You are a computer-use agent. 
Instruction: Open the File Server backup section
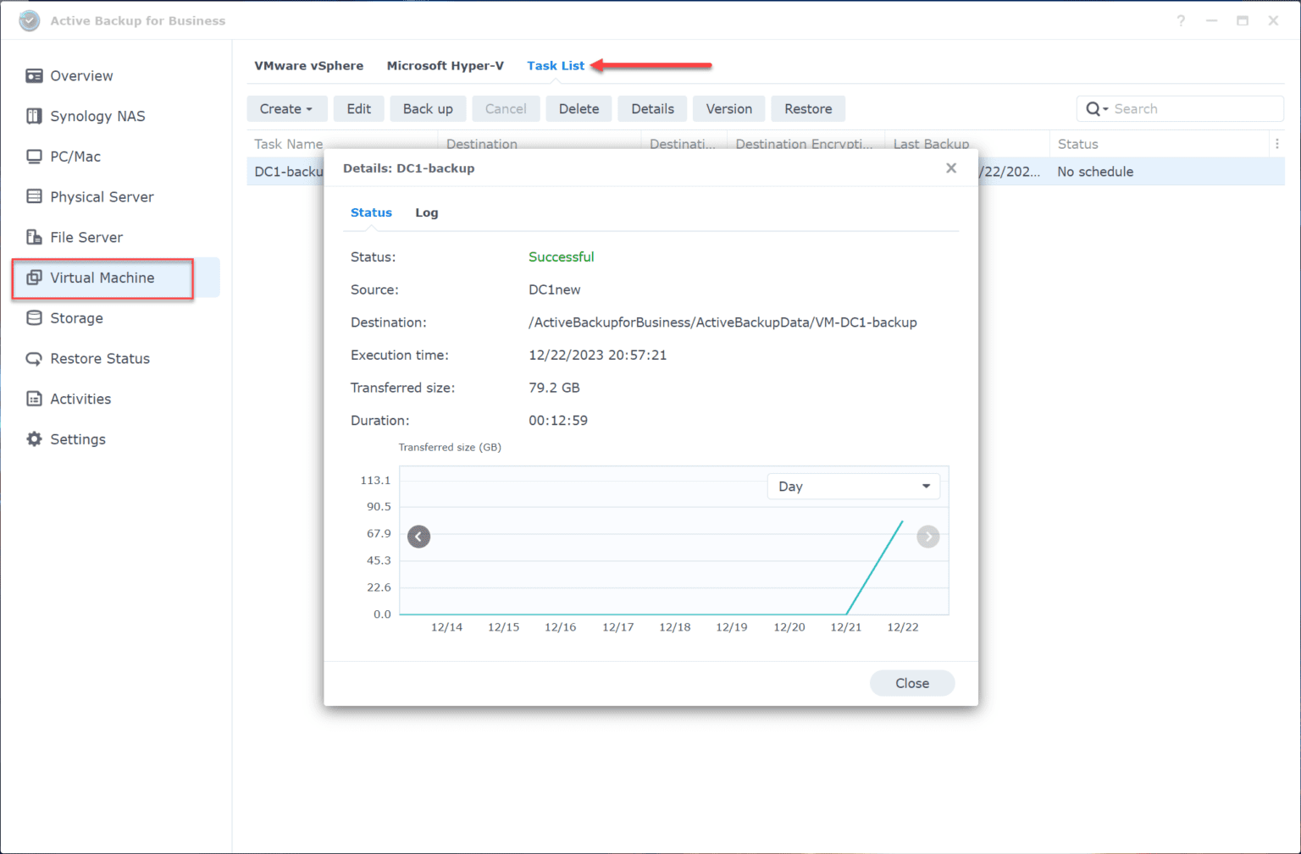click(86, 237)
